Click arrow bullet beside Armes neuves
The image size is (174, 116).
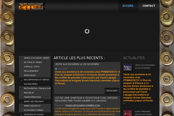coord(21,106)
